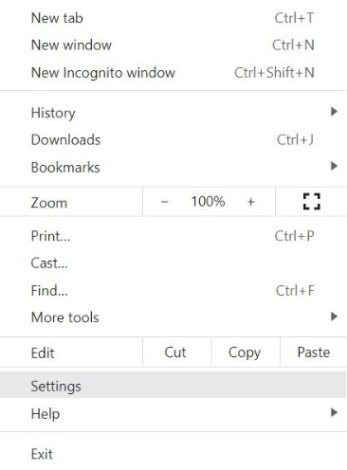This screenshot has width=347, height=470.
Task: Click the Paste button
Action: pos(313,352)
